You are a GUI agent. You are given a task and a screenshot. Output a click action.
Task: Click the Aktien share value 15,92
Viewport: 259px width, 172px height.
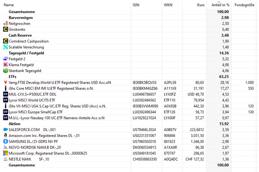click(224, 124)
